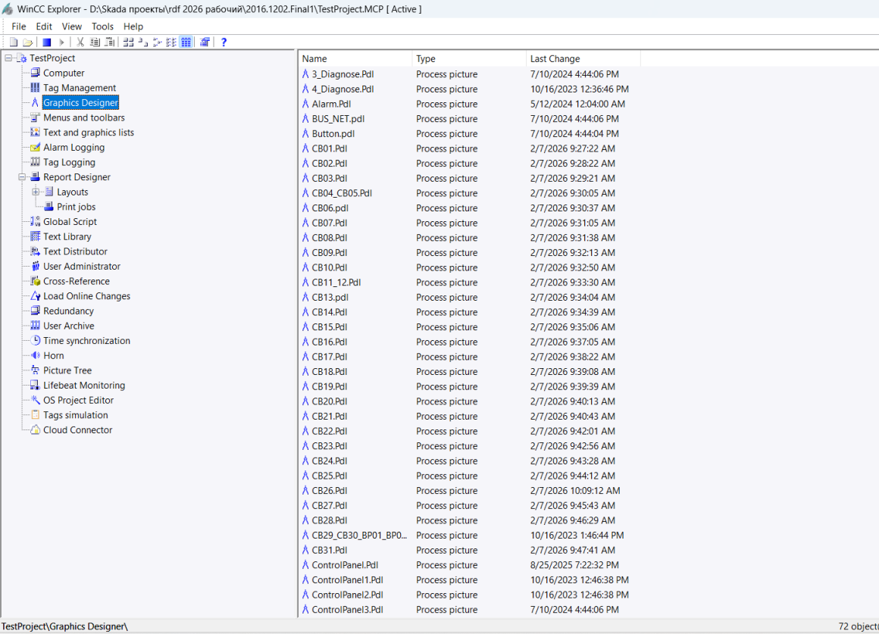
Task: Click the Activate runtime play icon
Action: click(61, 42)
